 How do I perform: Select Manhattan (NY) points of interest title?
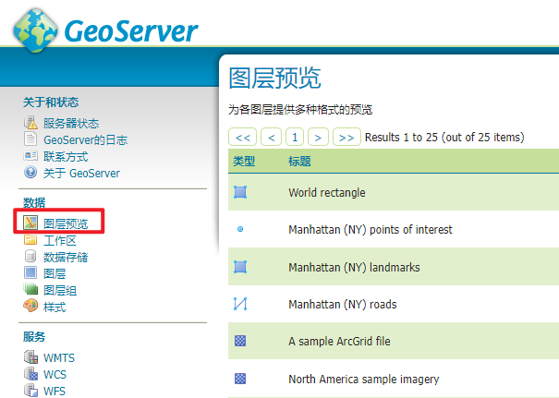[x=371, y=229]
